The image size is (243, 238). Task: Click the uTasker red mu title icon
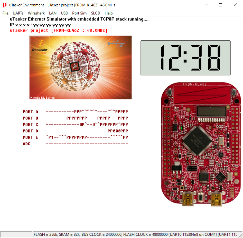[x=5, y=5]
